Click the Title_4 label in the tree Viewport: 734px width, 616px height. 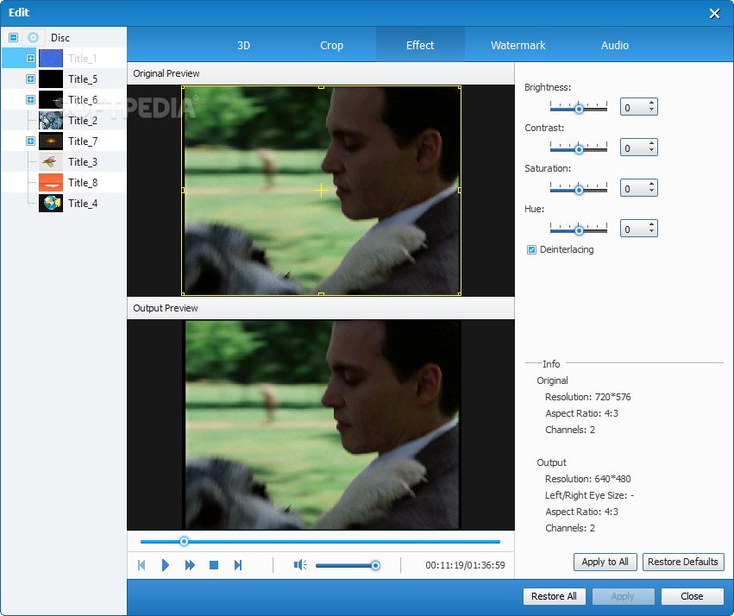[83, 203]
